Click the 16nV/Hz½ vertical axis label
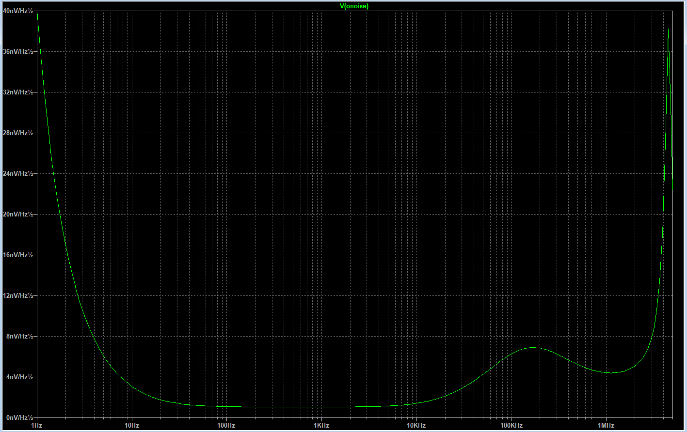Viewport: 687px width, 432px height. point(18,255)
